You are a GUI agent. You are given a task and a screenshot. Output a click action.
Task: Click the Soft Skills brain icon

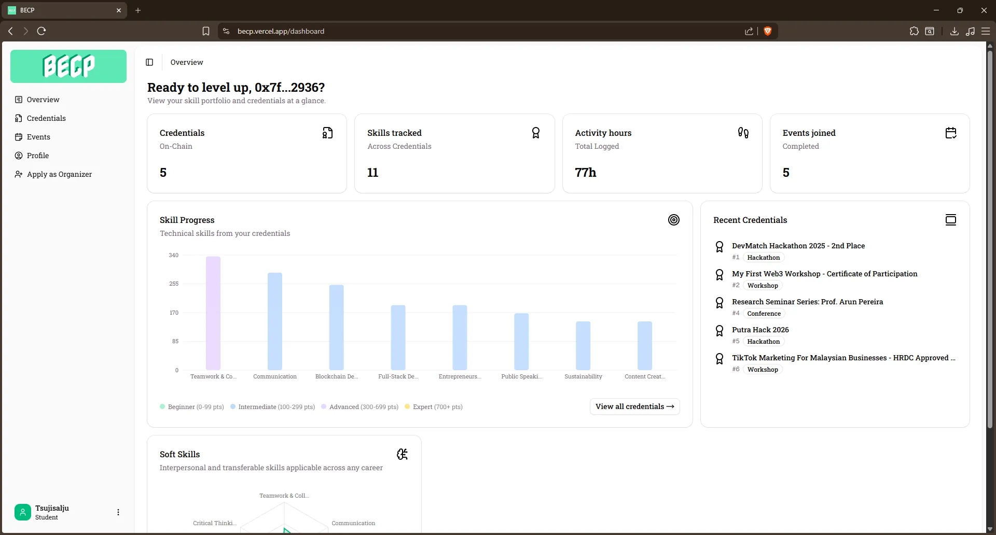click(402, 454)
